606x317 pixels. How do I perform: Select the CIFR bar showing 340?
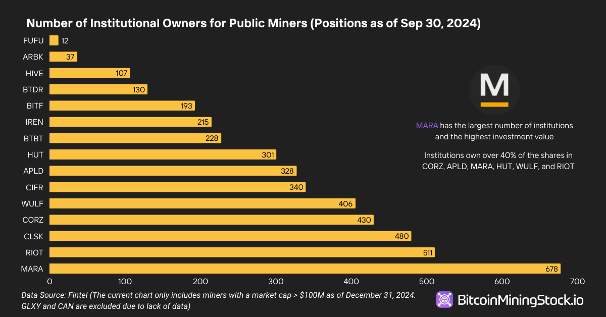point(177,187)
